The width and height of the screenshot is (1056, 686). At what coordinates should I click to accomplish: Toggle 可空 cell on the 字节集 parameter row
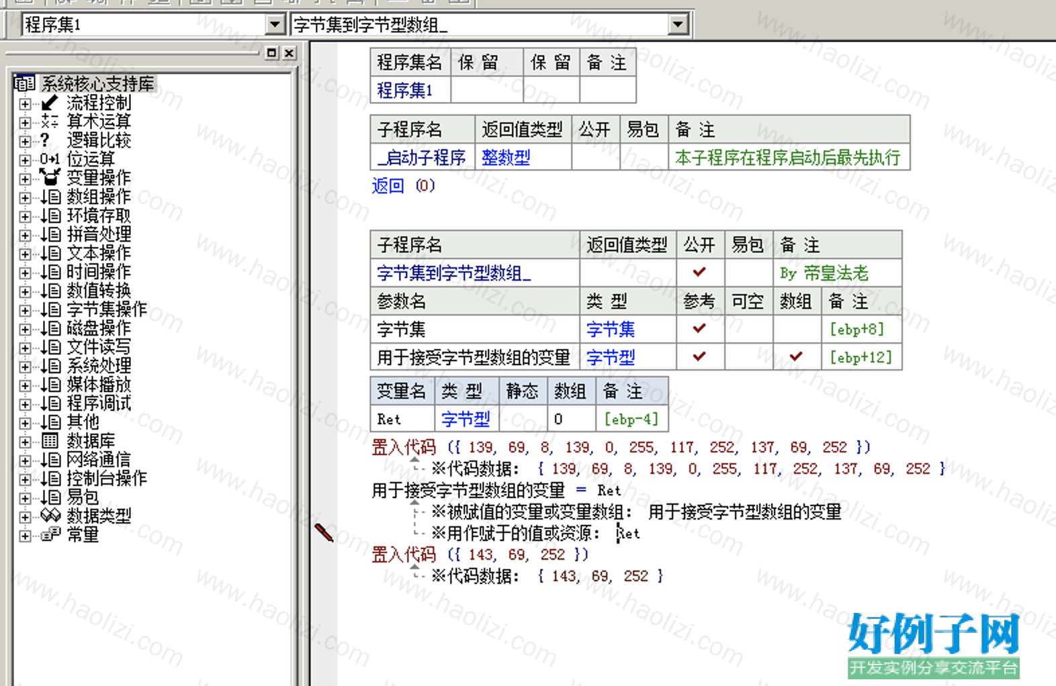click(748, 329)
